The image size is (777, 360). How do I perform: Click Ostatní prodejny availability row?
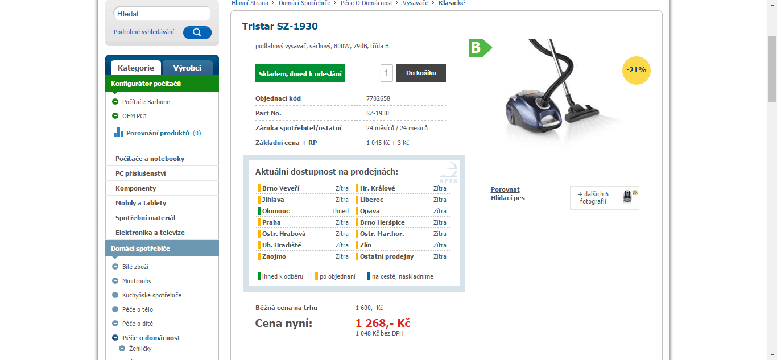pos(402,256)
